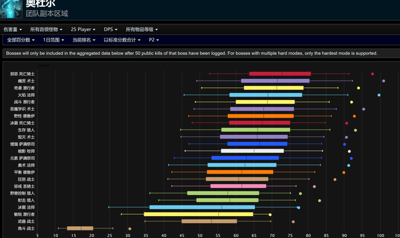The width and height of the screenshot is (400, 238).
Task: Click the 痛苦 术士 row label
Action: pyautogui.click(x=26, y=81)
